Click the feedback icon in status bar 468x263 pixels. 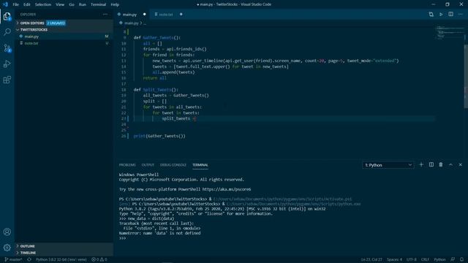(x=453, y=259)
